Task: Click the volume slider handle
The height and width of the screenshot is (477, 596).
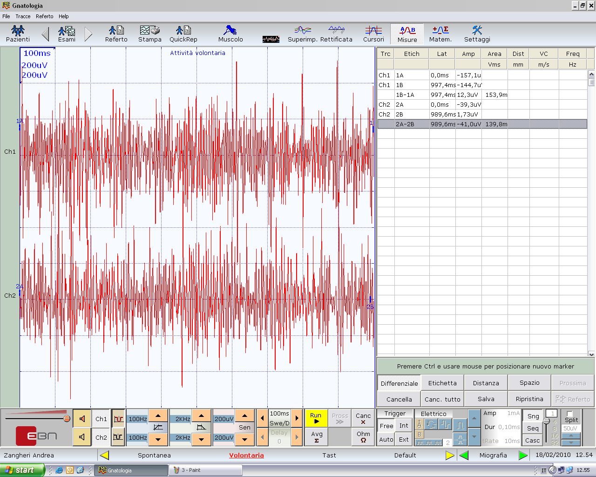Action: [x=67, y=419]
